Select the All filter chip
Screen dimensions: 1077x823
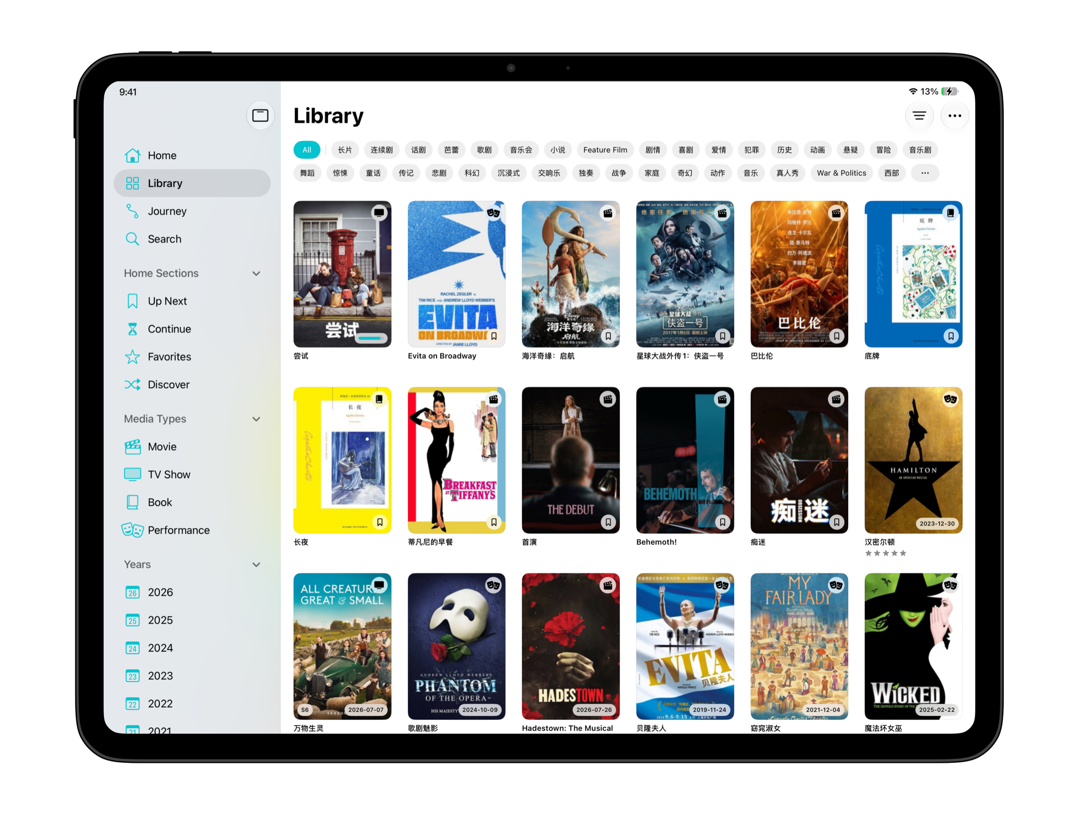click(x=306, y=150)
